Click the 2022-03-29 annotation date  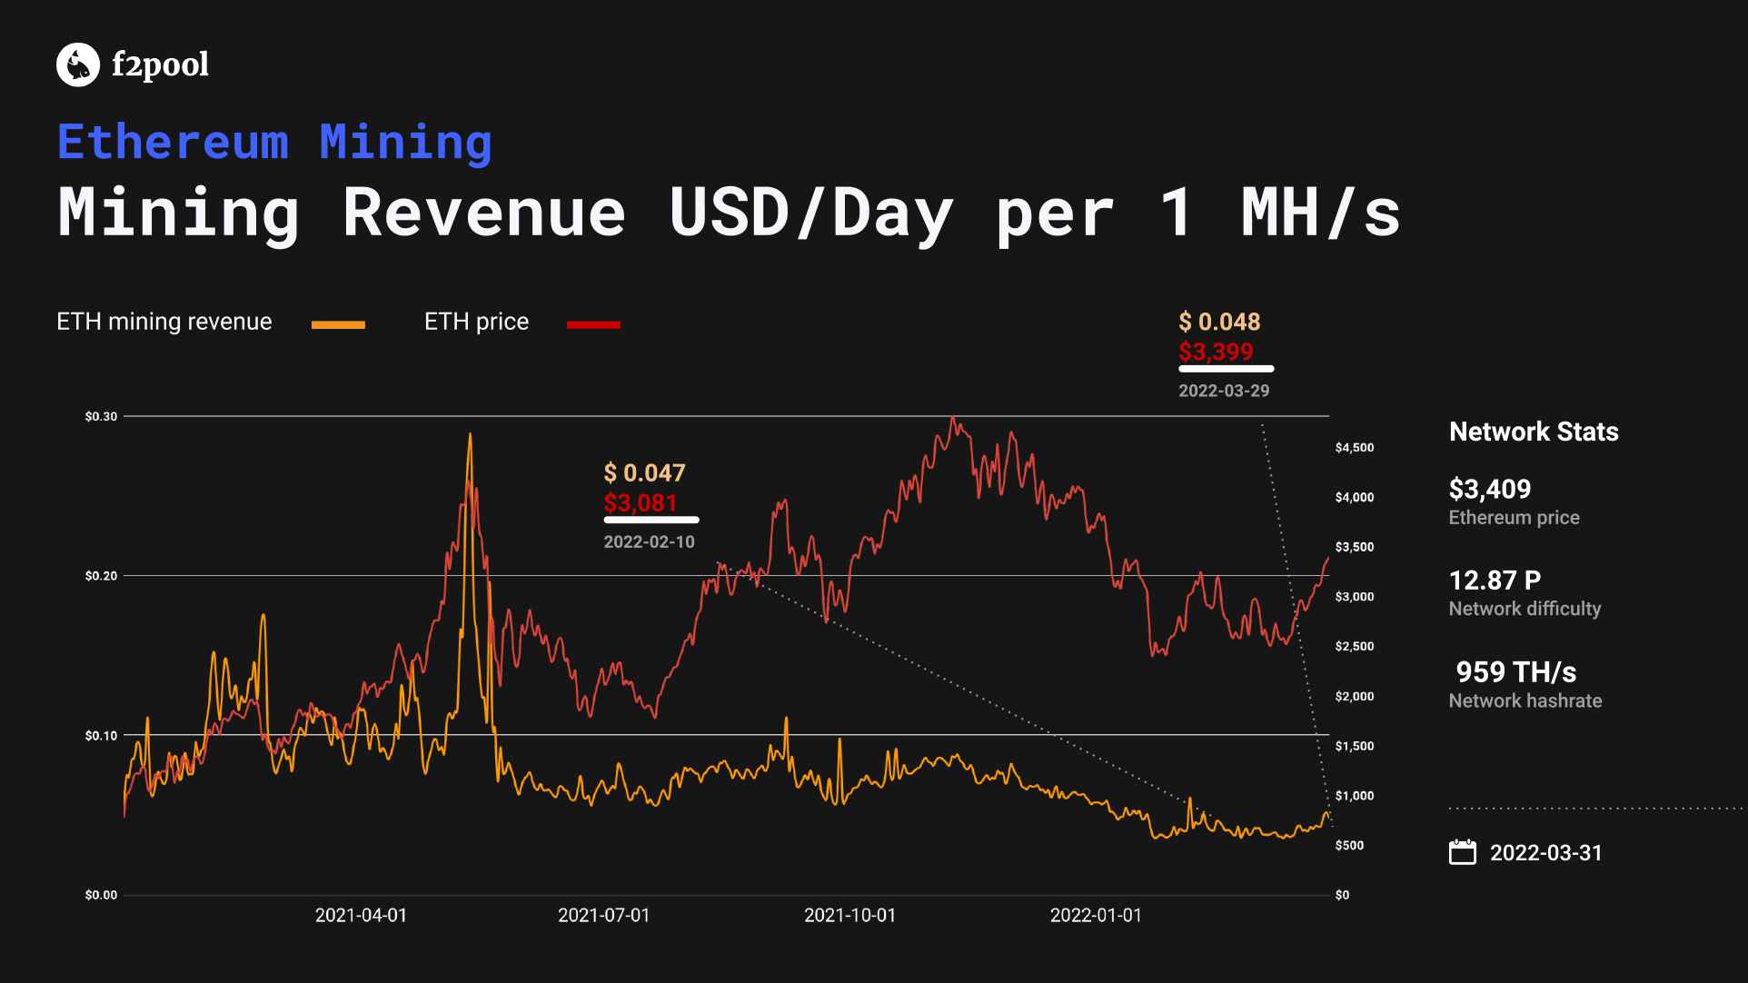tap(1224, 391)
